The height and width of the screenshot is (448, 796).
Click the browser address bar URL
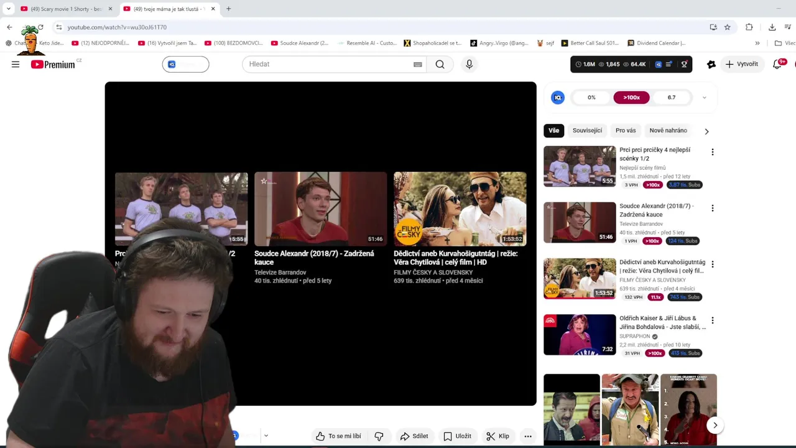pos(117,27)
